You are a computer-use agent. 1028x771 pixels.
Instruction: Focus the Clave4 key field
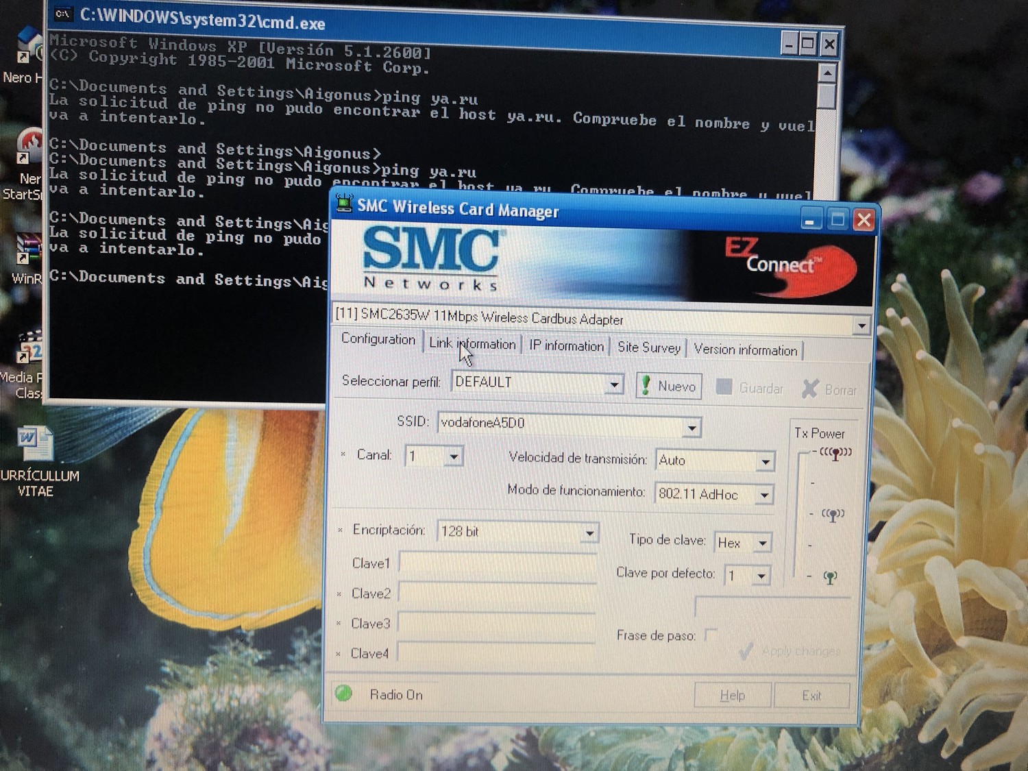click(495, 654)
